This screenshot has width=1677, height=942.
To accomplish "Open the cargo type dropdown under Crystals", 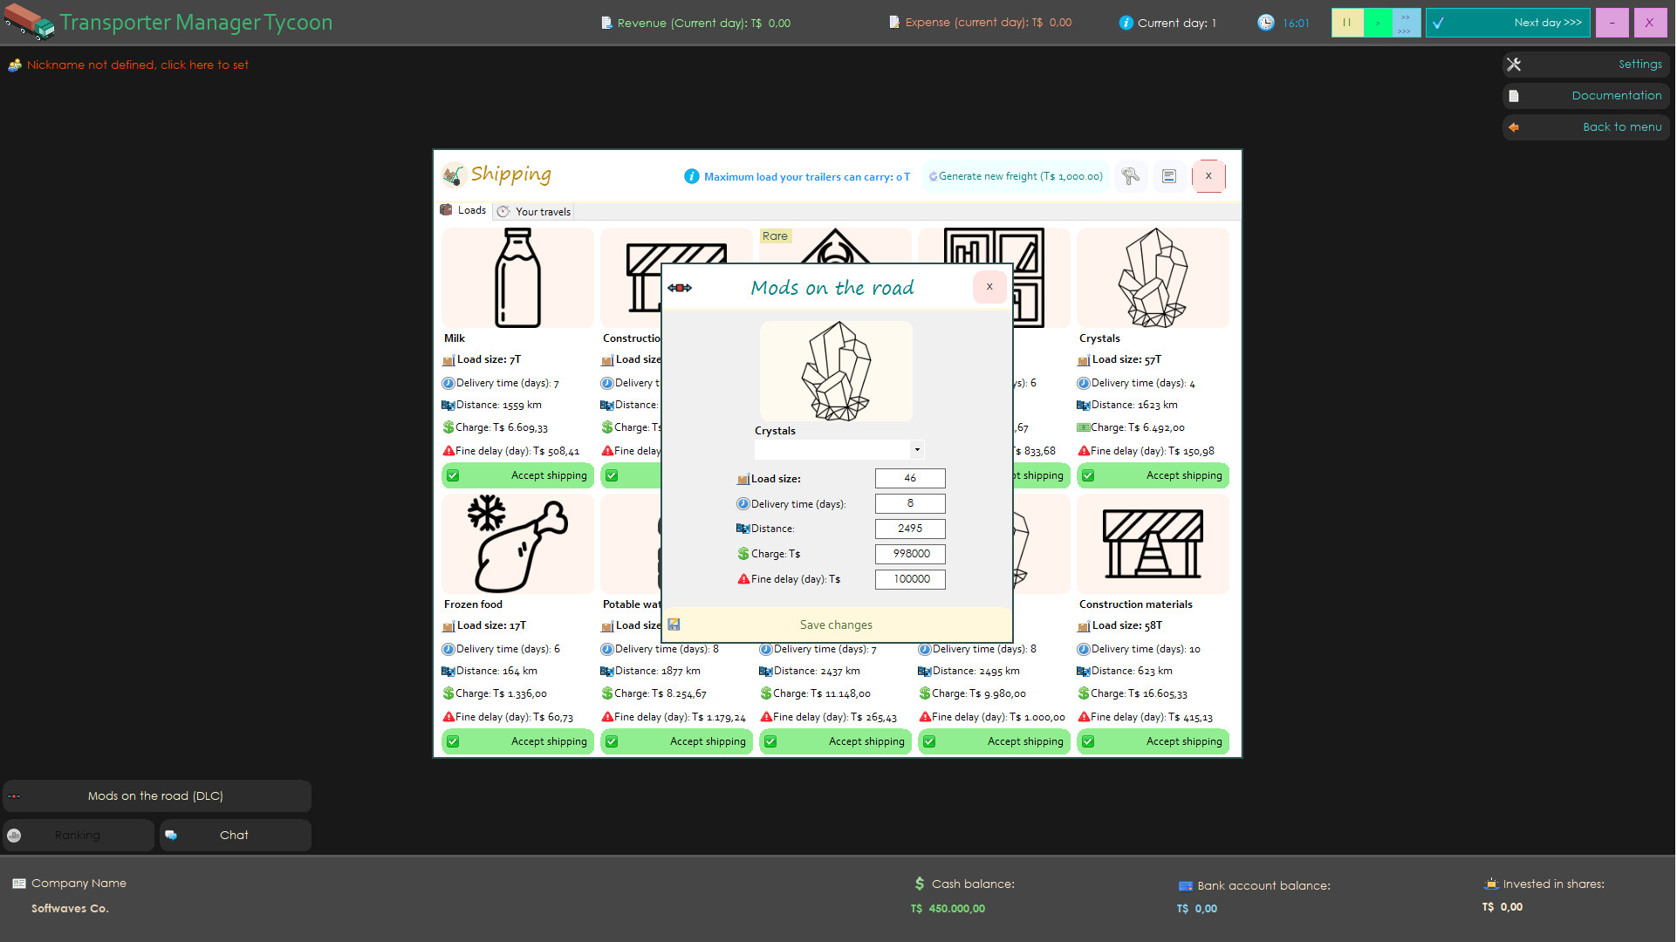I will pyautogui.click(x=916, y=449).
